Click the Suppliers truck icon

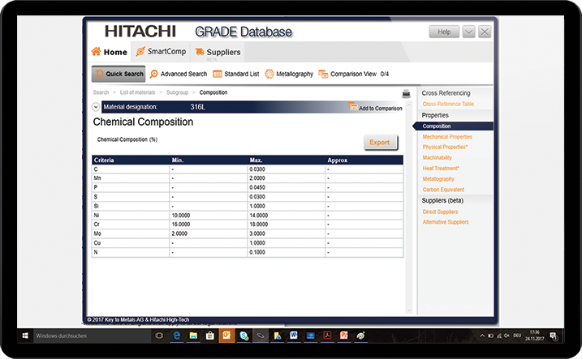pyautogui.click(x=200, y=52)
